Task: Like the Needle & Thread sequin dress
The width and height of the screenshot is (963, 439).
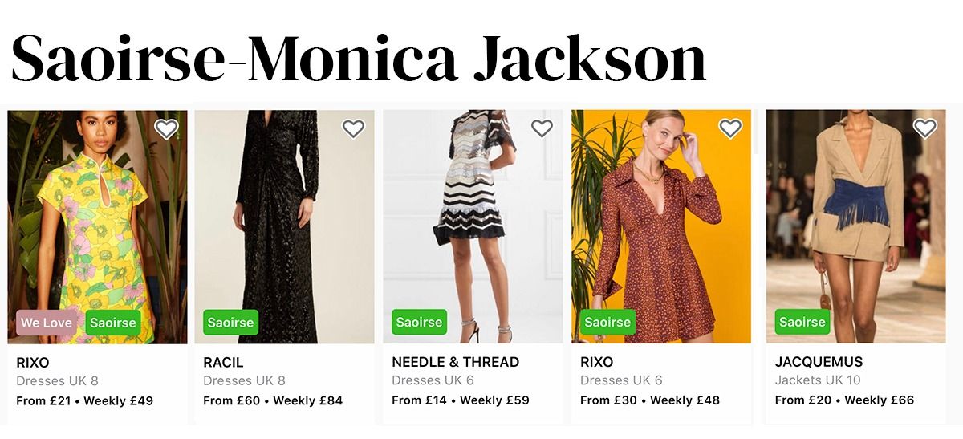Action: pos(542,128)
